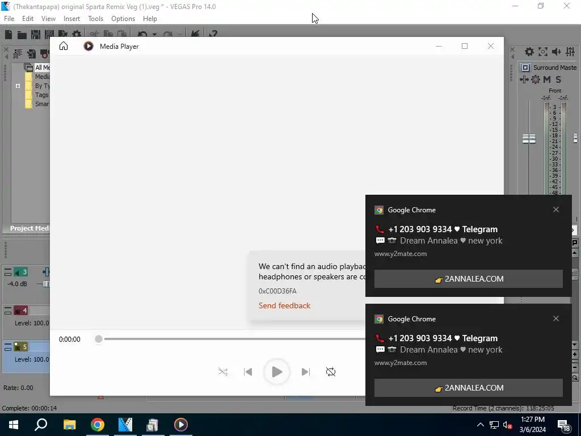581x436 pixels.
Task: Open the Insert menu
Action: (71, 19)
